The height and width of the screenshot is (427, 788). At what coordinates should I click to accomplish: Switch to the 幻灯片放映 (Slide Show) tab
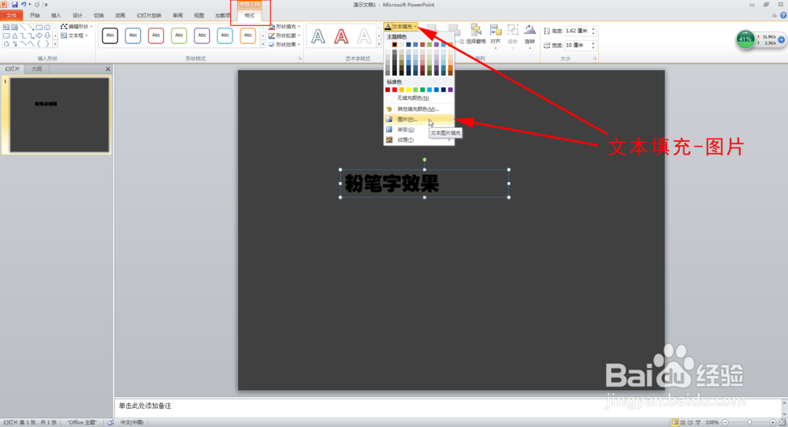tap(149, 16)
